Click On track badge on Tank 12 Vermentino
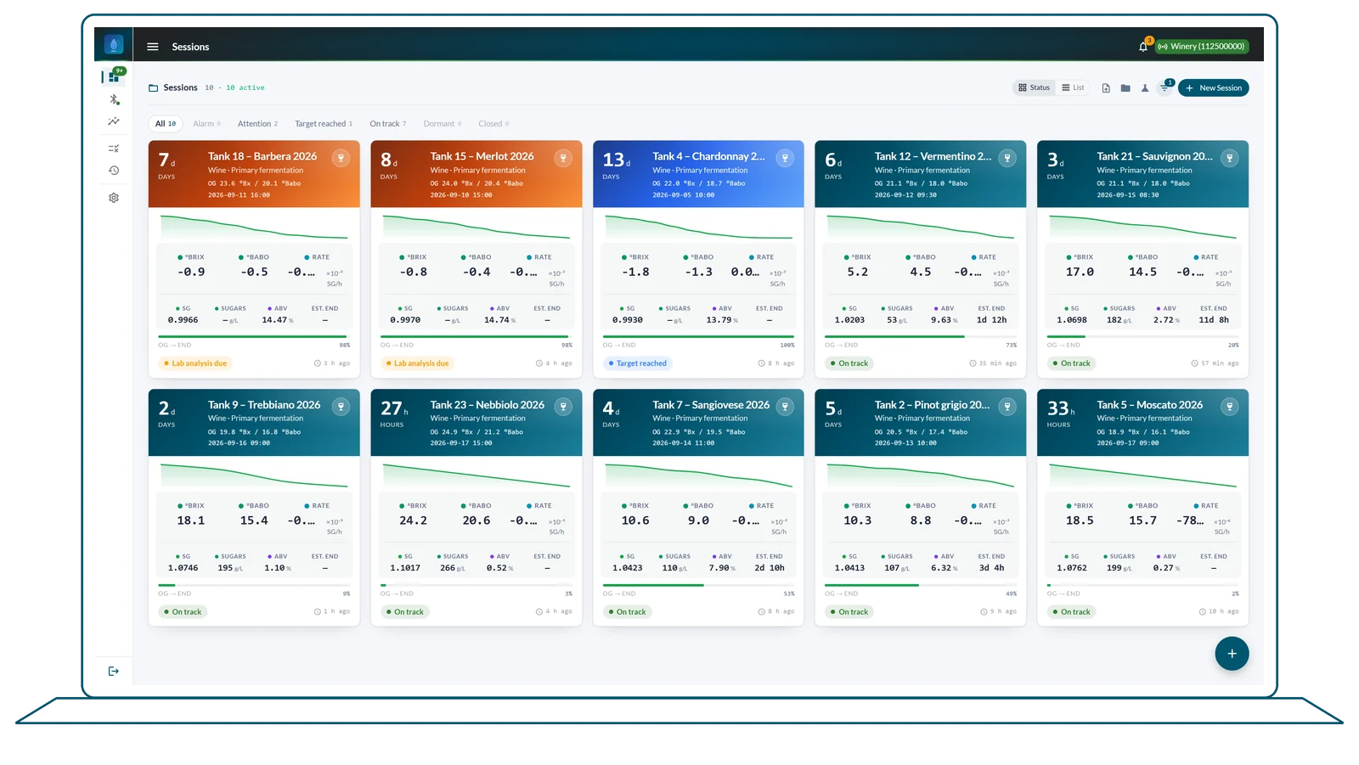 (x=849, y=363)
